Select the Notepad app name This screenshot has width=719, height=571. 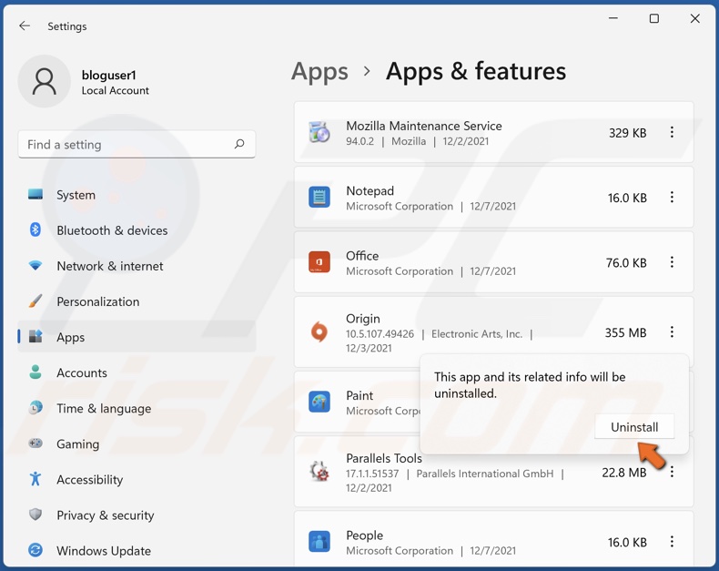point(370,191)
